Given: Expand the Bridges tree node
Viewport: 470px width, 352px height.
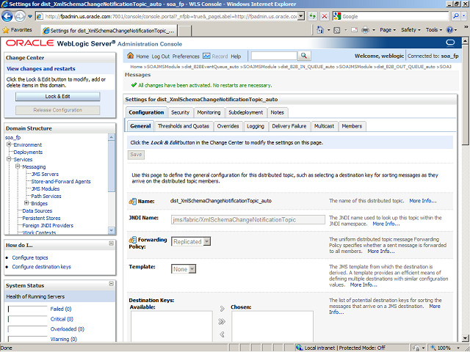Looking at the screenshot, I should pyautogui.click(x=26, y=203).
